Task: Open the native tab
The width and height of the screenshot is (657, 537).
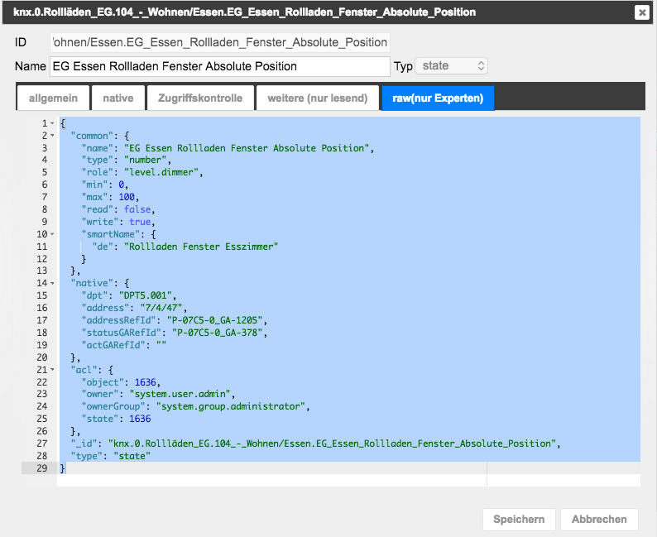Action: pyautogui.click(x=118, y=98)
